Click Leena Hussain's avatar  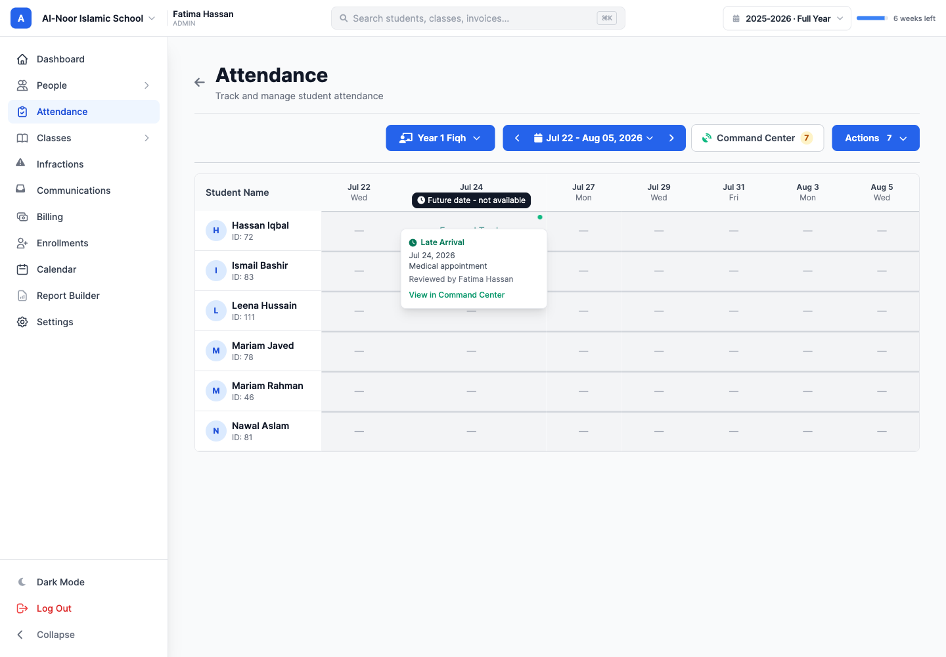coord(216,311)
